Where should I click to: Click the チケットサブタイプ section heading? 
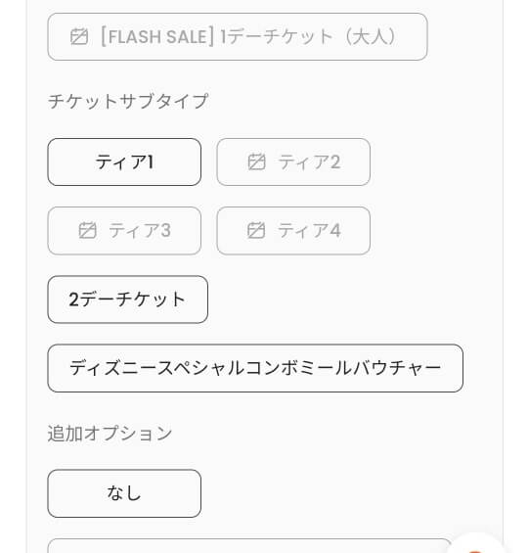pos(128,101)
